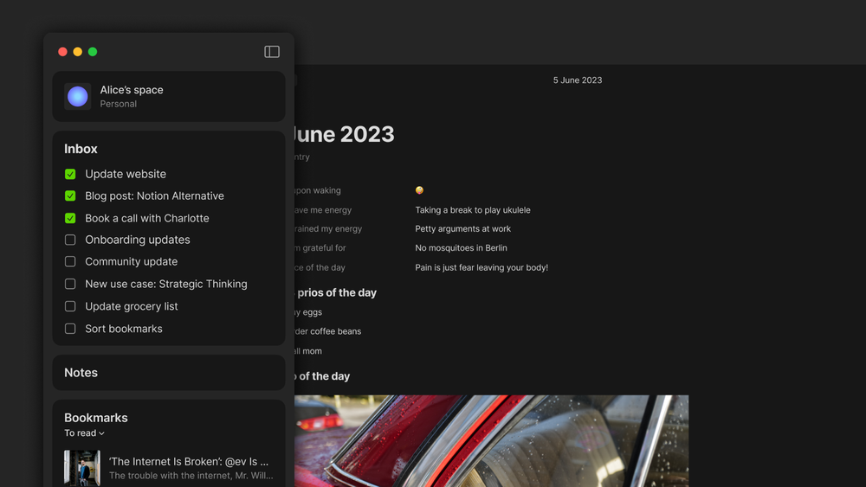The image size is (866, 487).
Task: Open the Inbox section header
Action: 81,149
